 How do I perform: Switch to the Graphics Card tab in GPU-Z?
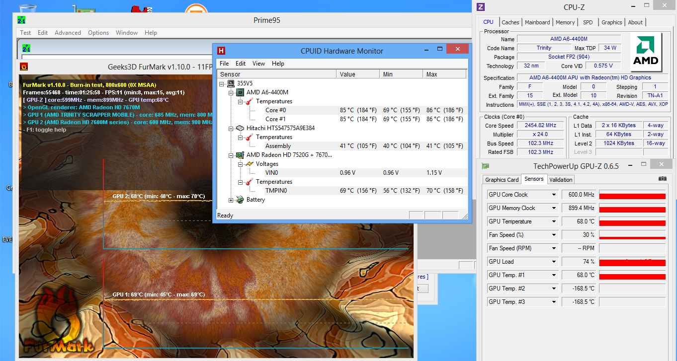click(x=502, y=180)
